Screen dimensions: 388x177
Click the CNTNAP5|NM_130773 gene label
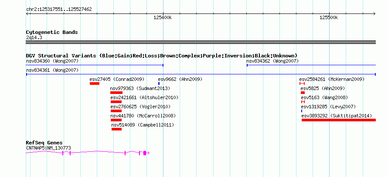(48, 148)
